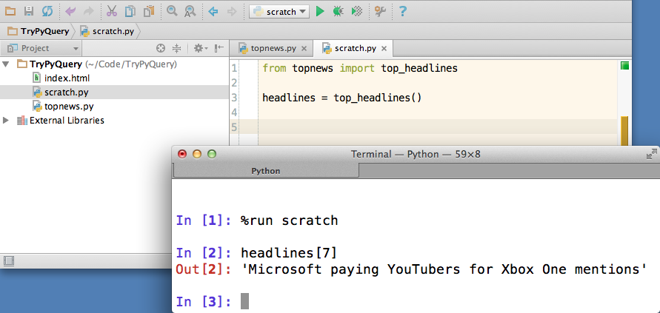Close the scratch.py tab
The width and height of the screenshot is (660, 313).
coord(384,48)
